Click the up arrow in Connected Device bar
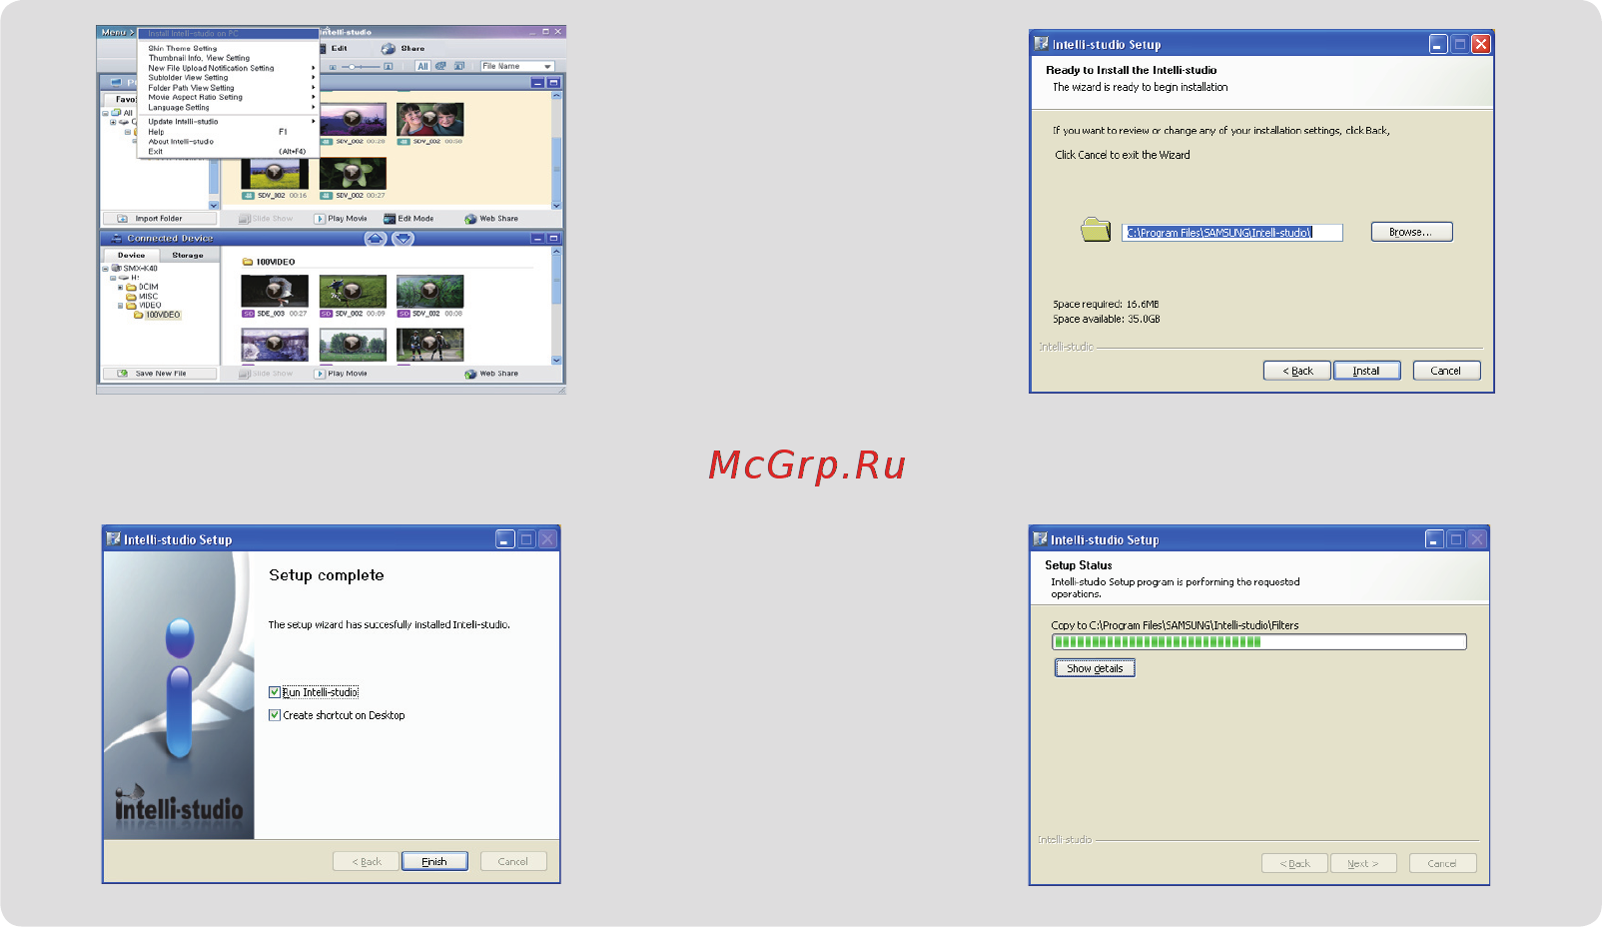 (x=376, y=239)
